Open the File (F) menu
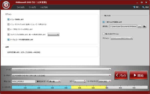 tap(20, 7)
